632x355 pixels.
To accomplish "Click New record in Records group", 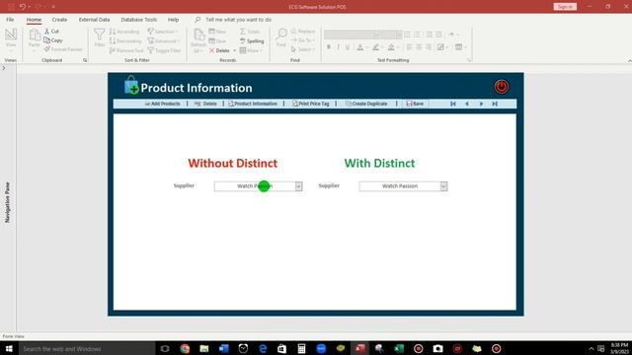I will [x=217, y=32].
